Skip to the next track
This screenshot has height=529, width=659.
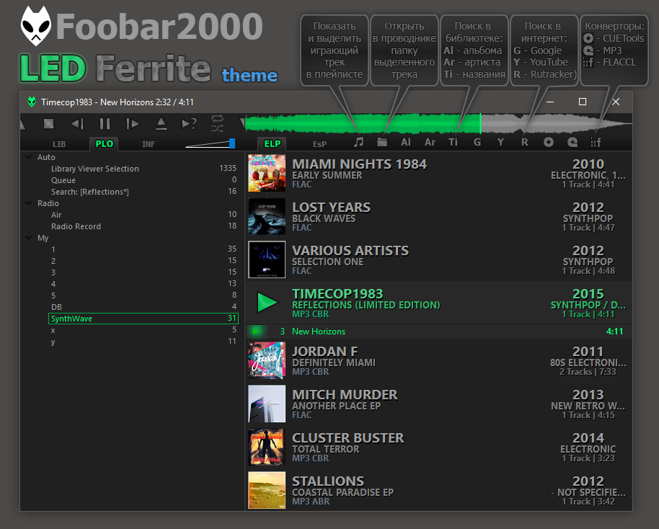[x=133, y=123]
